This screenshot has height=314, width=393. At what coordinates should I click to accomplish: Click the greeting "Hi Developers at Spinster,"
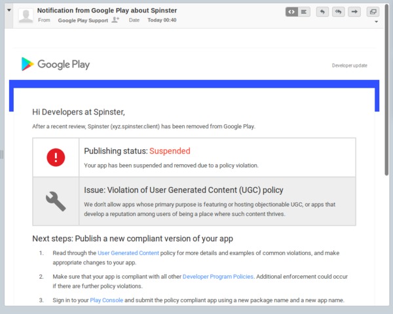[x=79, y=112]
